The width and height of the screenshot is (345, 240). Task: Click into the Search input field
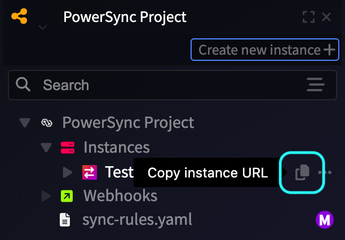pyautogui.click(x=172, y=85)
